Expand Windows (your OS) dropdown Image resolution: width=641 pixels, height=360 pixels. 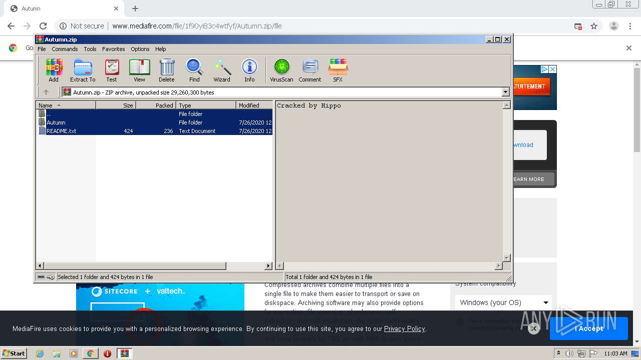pos(503,302)
